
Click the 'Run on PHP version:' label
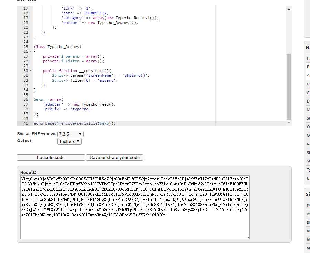pyautogui.click(x=37, y=133)
